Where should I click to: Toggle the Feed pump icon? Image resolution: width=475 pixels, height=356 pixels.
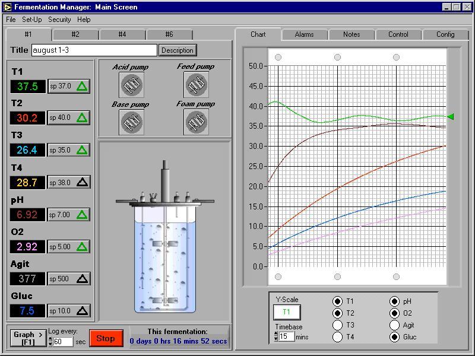197,85
